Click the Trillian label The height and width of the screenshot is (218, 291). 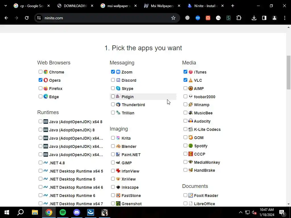(x=128, y=113)
